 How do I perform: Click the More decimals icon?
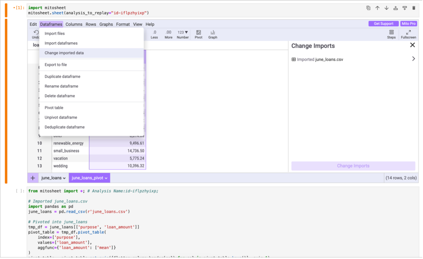[168, 33]
